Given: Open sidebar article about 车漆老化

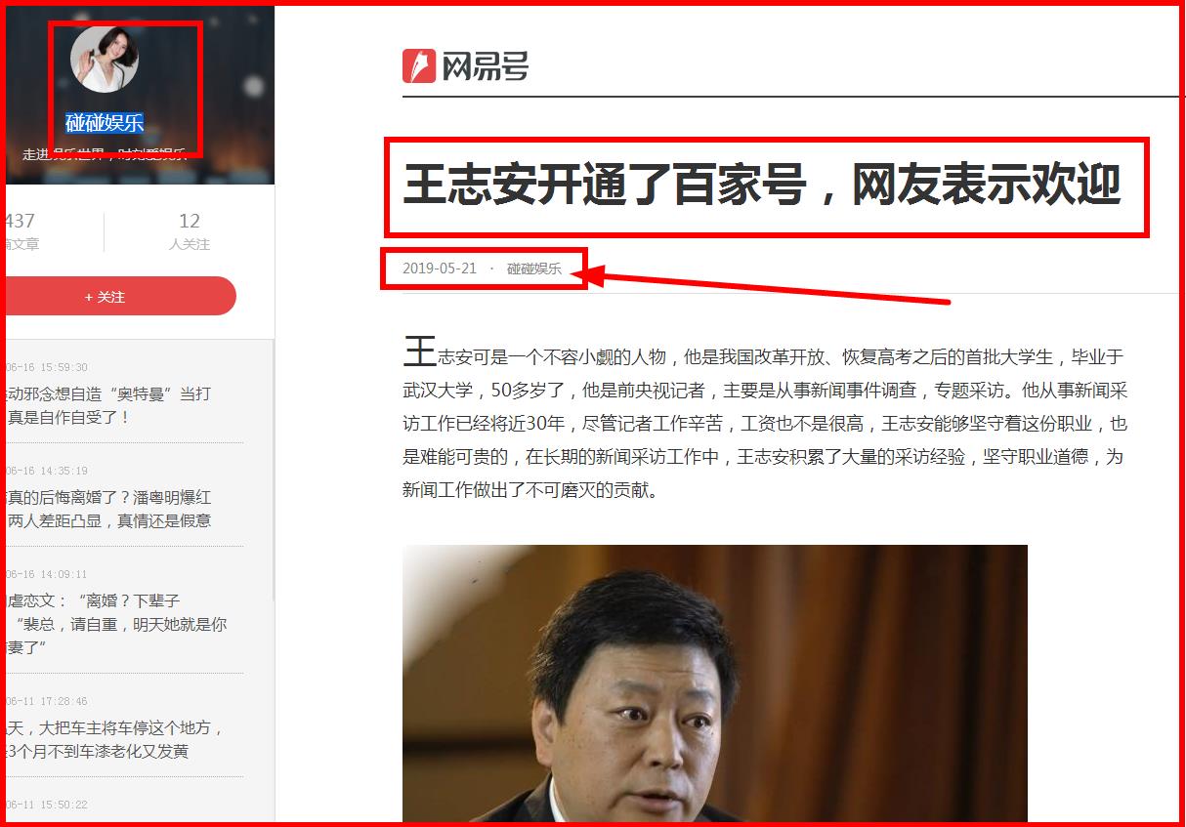Looking at the screenshot, I should tap(115, 739).
